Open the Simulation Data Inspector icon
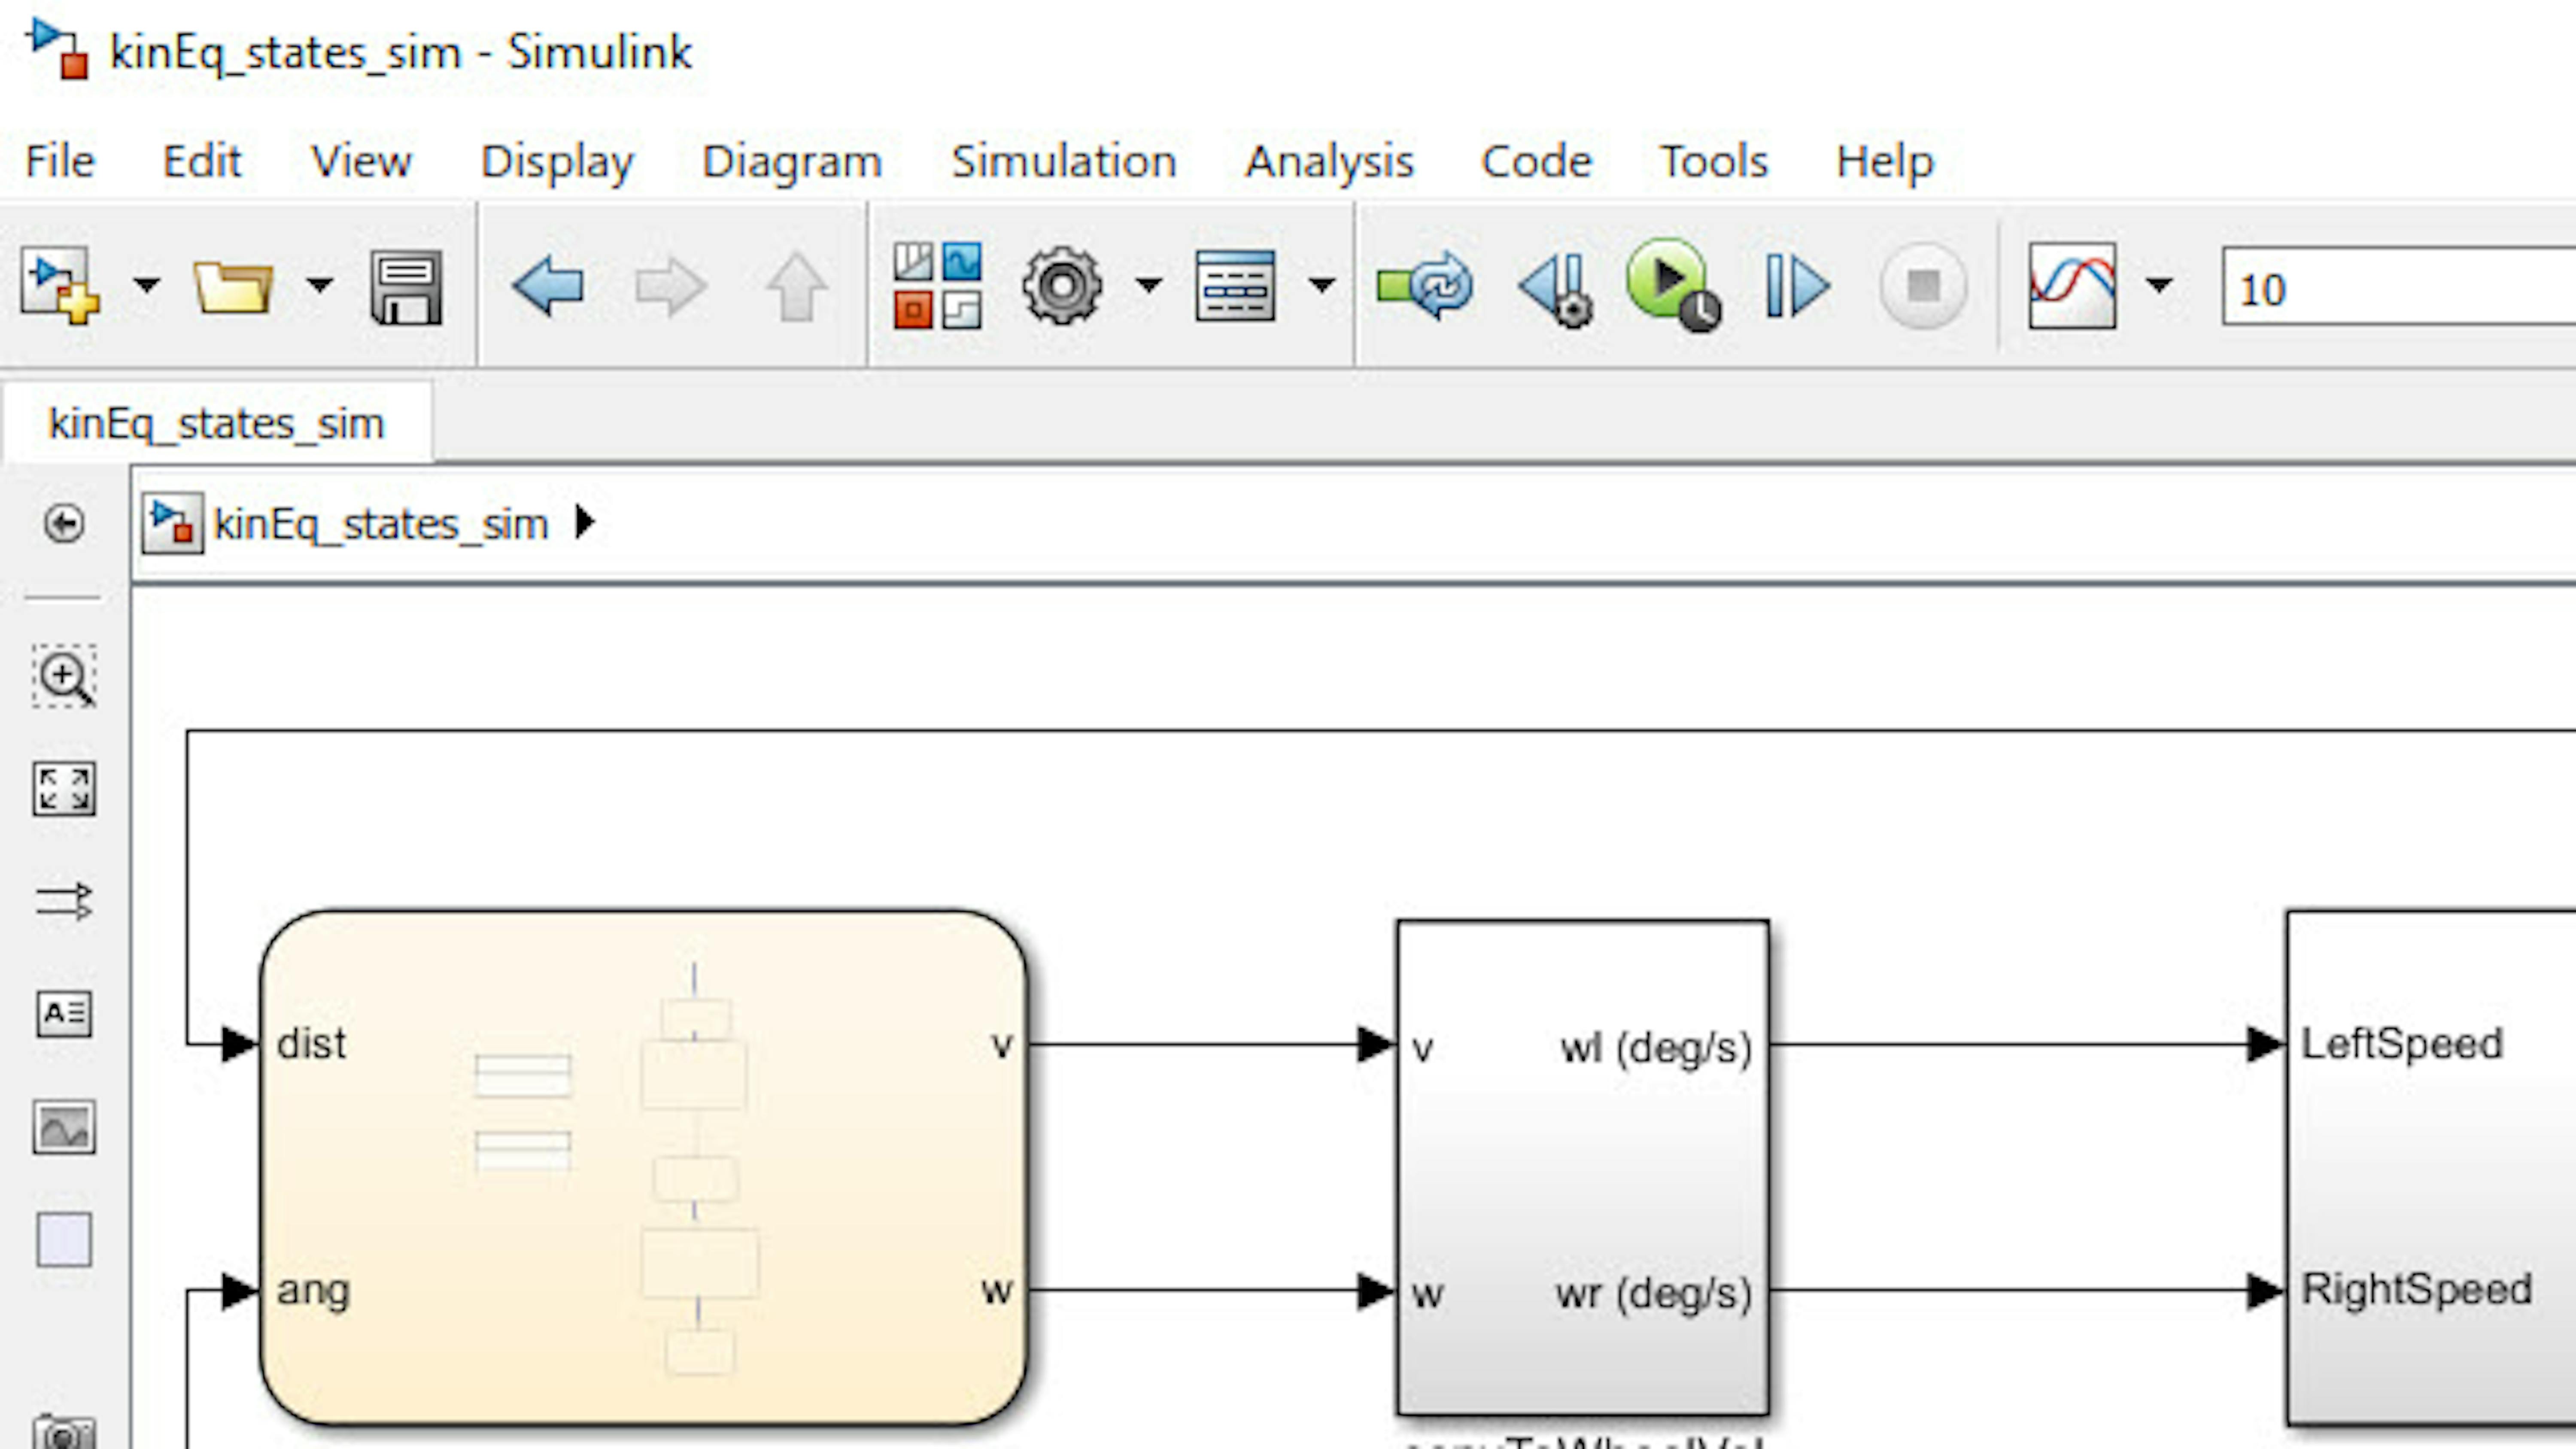Screen dimensions: 2576x1449 point(2072,286)
